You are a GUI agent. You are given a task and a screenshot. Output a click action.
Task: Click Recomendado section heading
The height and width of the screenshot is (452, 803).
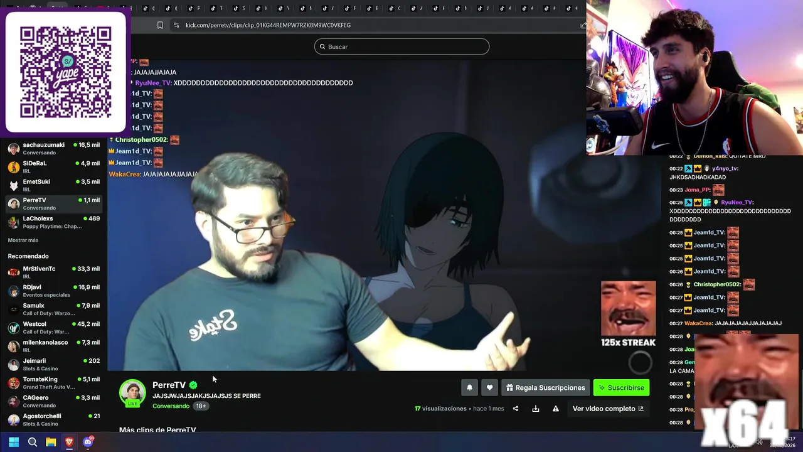tap(28, 256)
